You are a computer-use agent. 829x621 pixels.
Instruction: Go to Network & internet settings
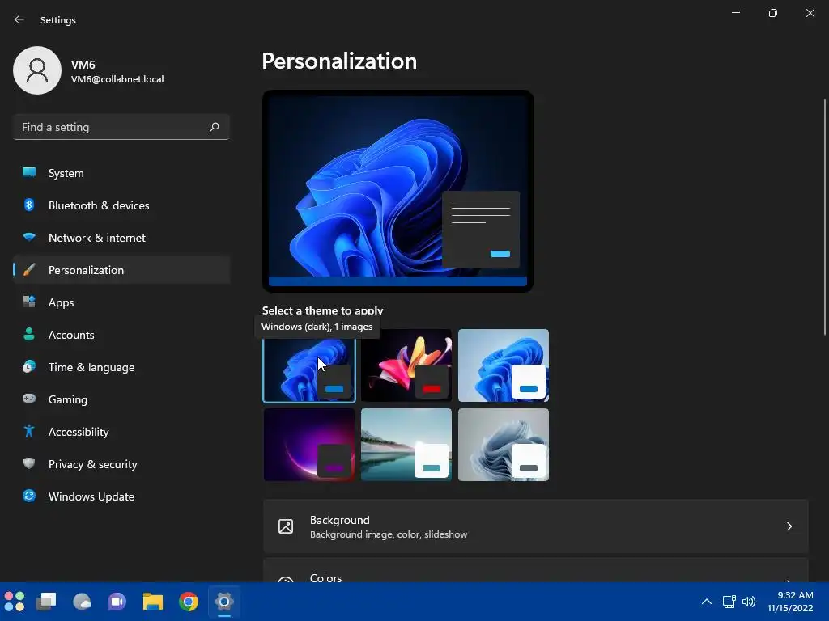pos(121,238)
